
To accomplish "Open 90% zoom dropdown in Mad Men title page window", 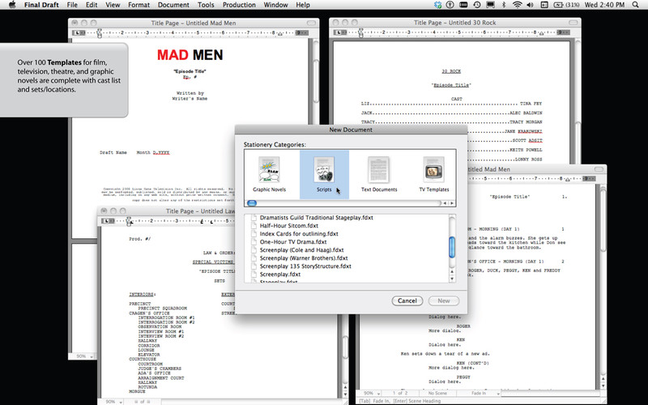I will [83, 356].
